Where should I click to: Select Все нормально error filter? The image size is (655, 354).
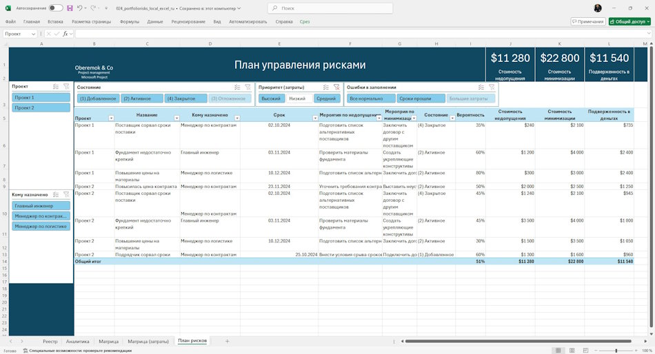[371, 98]
